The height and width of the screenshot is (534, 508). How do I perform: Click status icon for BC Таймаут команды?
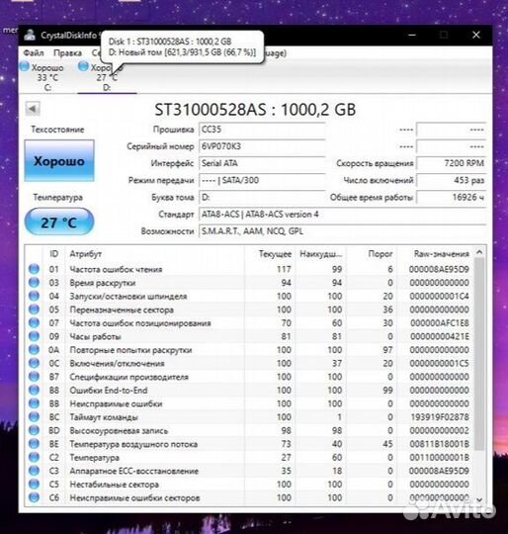tap(34, 417)
